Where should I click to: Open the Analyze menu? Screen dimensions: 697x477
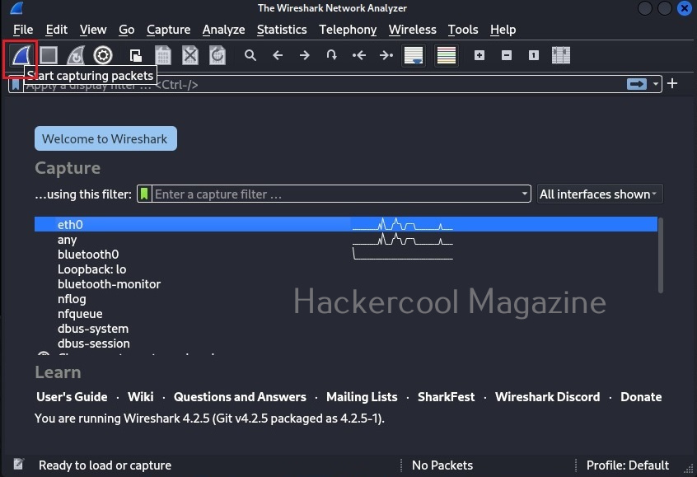click(x=223, y=30)
